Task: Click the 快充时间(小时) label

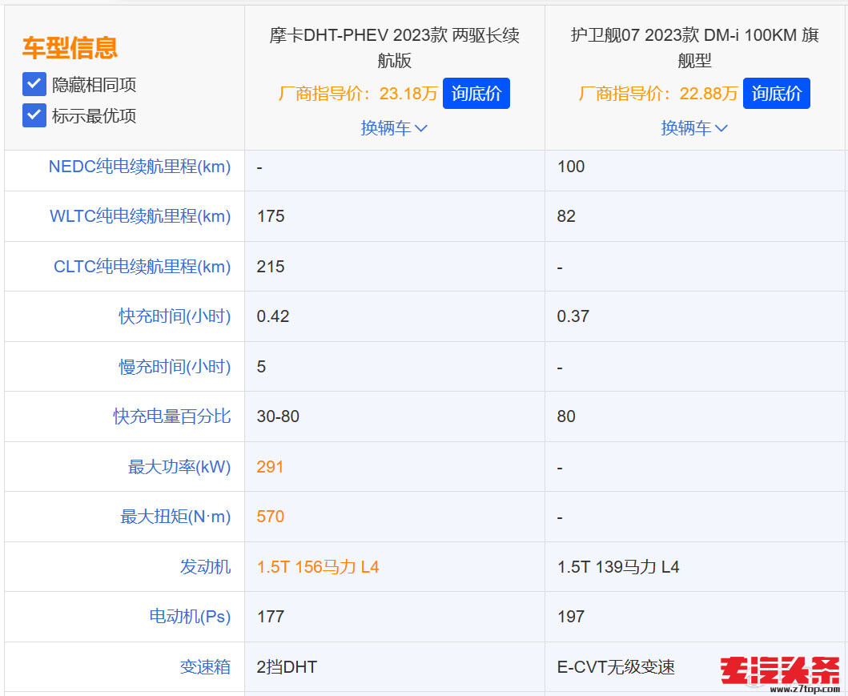Action: tap(175, 316)
